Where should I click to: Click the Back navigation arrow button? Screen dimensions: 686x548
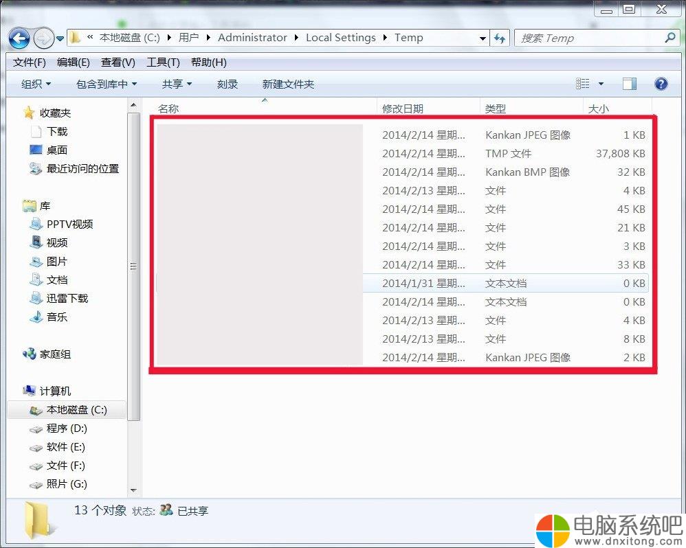pos(19,38)
